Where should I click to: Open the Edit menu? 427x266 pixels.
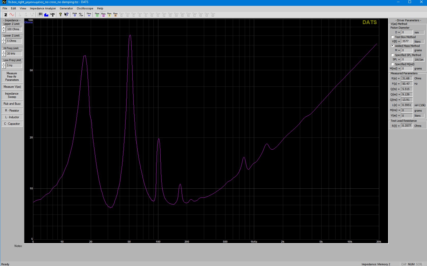tap(13, 8)
